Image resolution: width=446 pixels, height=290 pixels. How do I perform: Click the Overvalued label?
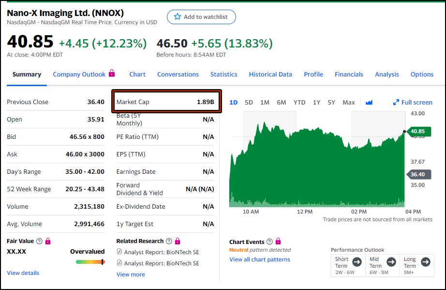click(x=88, y=252)
